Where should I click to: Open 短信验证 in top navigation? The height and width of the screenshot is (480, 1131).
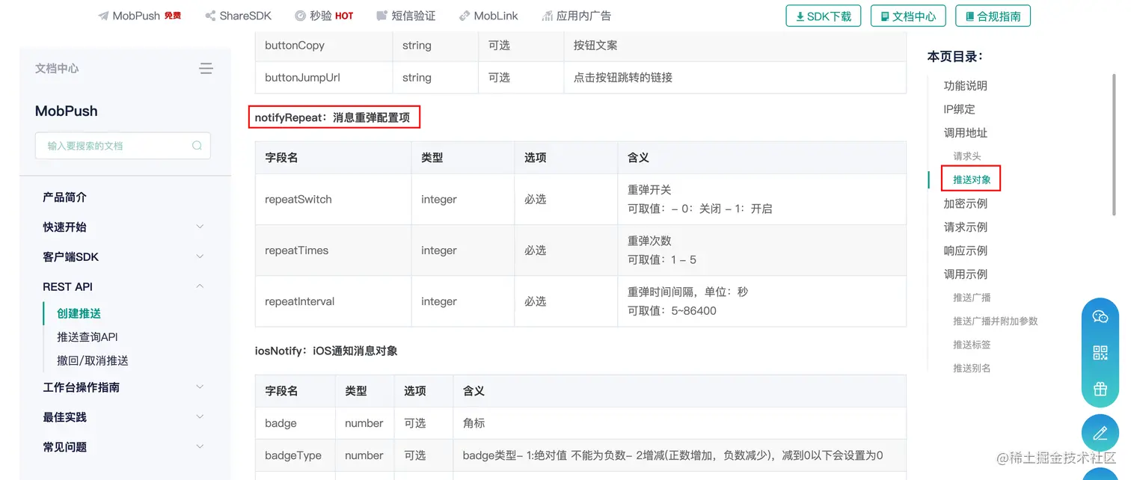405,16
